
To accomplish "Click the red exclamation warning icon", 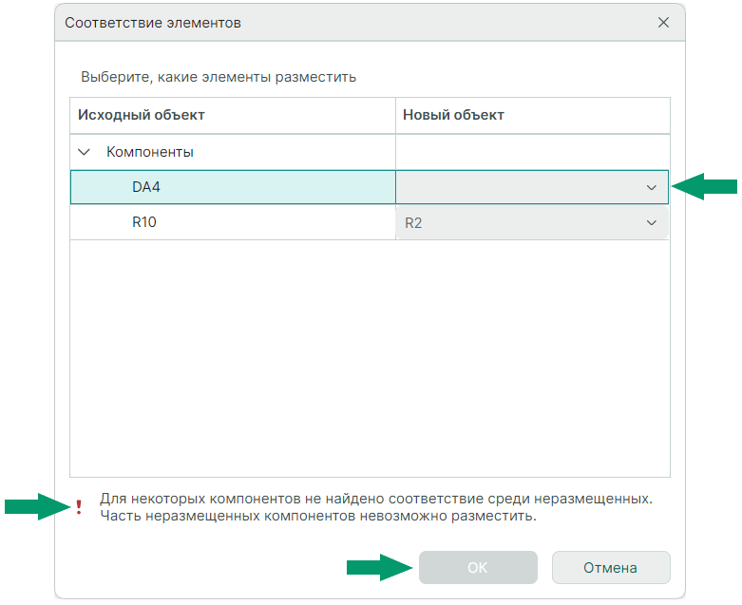I will coord(79,507).
